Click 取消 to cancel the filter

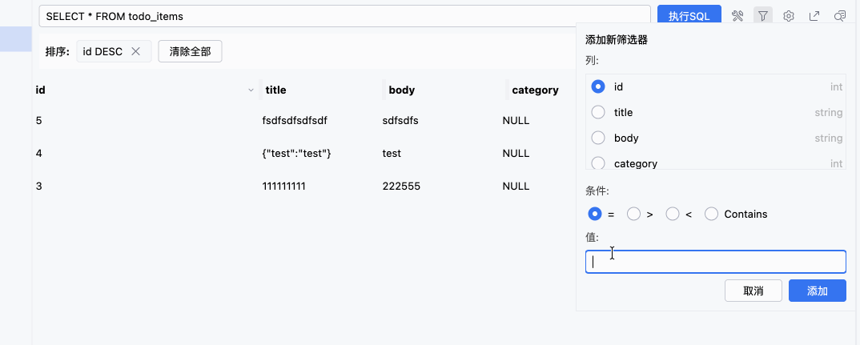click(x=753, y=291)
